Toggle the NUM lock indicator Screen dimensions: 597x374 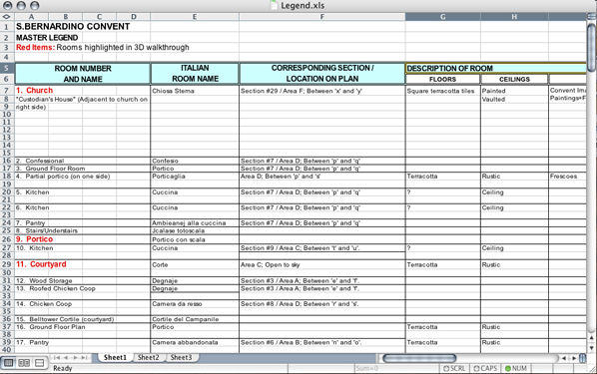tap(516, 368)
